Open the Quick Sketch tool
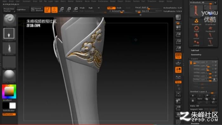 tap(37, 10)
